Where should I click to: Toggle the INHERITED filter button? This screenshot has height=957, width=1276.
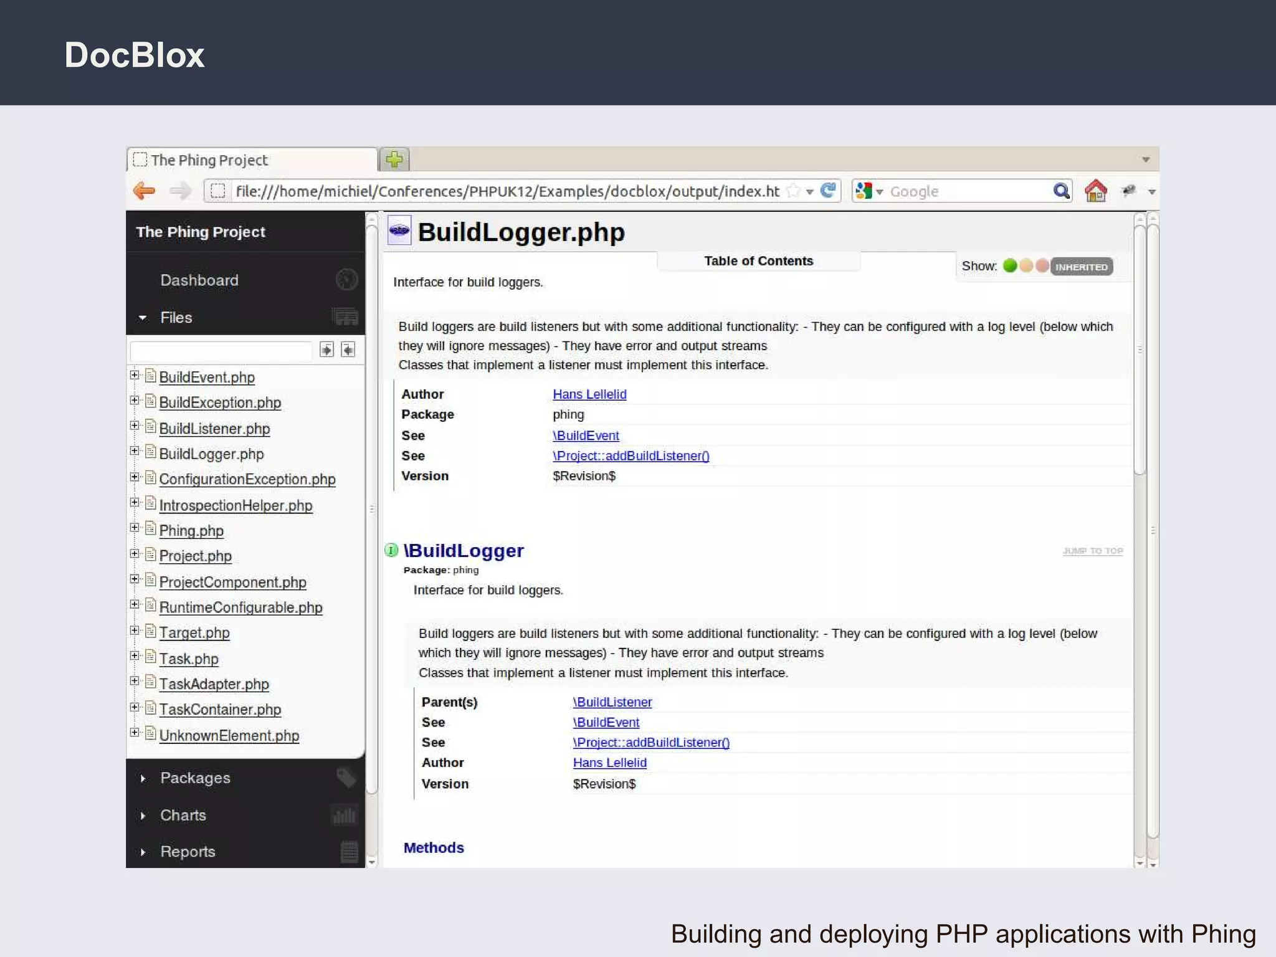click(x=1081, y=267)
